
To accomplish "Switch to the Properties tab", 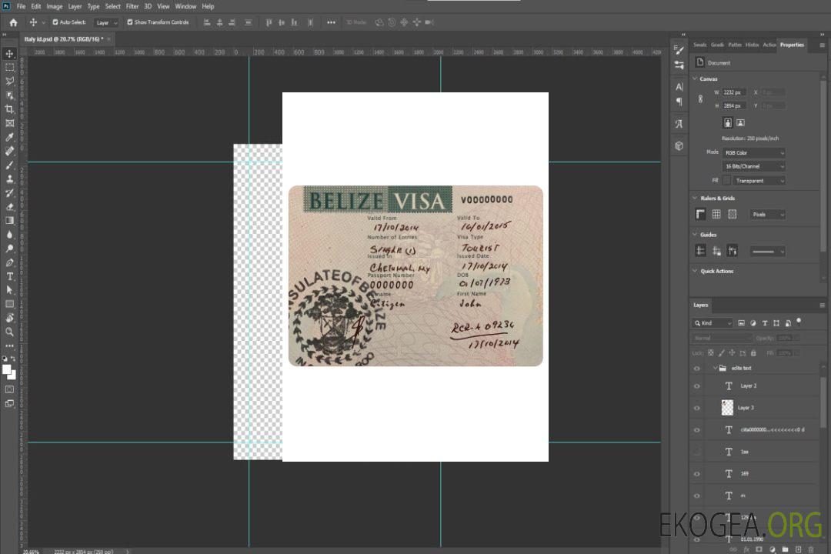I will click(792, 45).
